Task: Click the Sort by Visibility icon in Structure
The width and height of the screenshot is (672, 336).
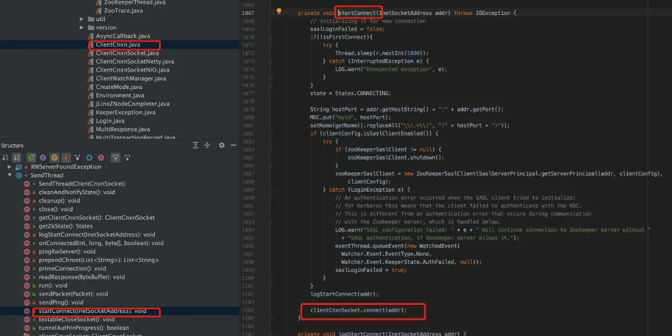Action: [5, 157]
